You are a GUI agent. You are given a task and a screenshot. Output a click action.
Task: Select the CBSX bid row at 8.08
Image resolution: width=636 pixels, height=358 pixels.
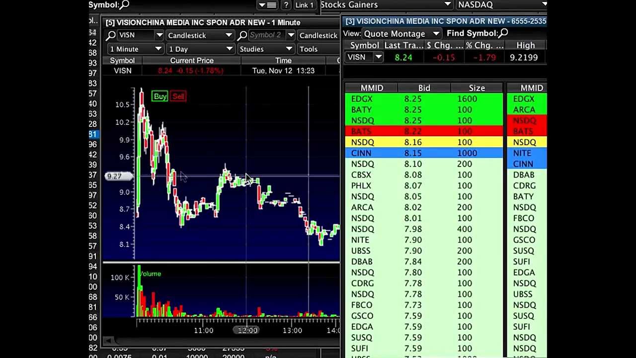click(424, 175)
